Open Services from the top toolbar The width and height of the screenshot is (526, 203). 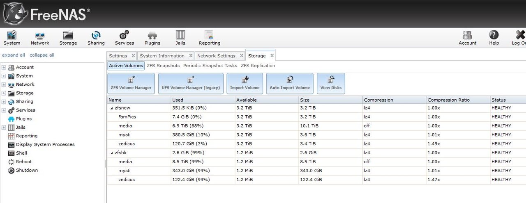coord(124,38)
